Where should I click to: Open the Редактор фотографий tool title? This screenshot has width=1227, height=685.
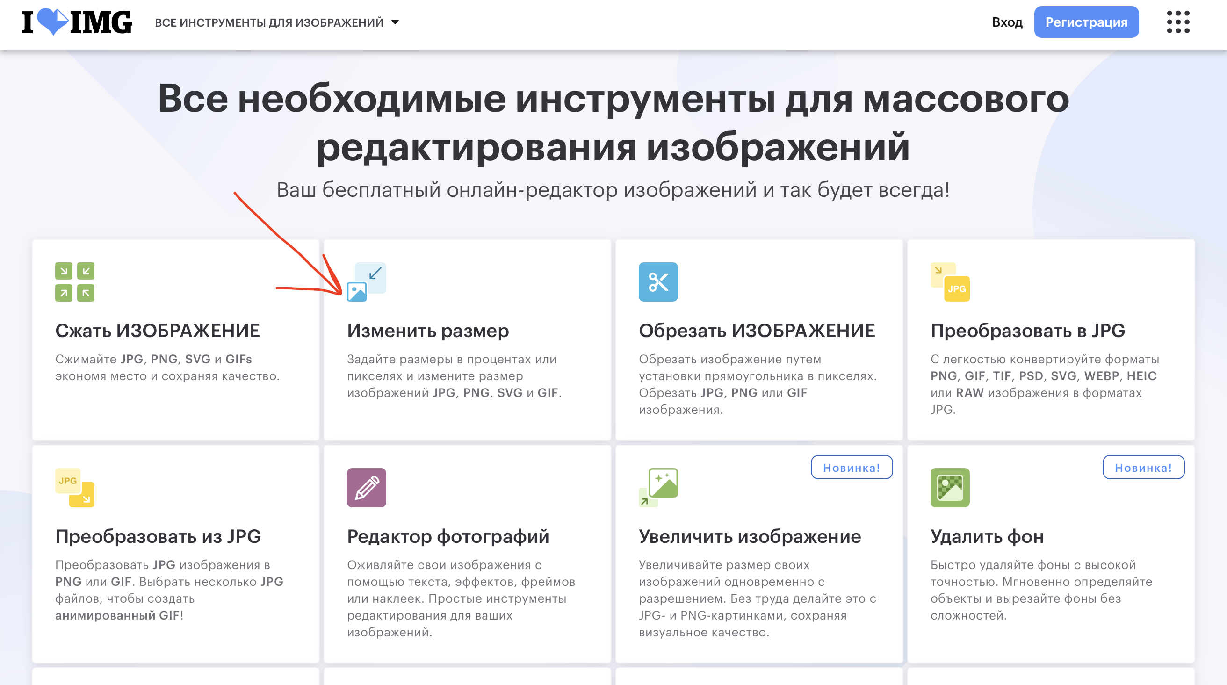(448, 537)
